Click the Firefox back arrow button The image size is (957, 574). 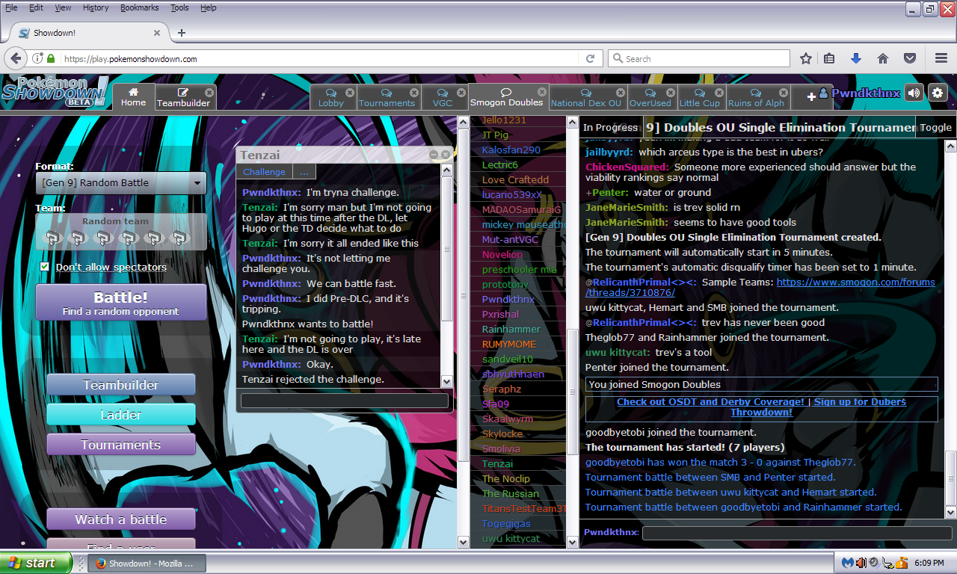click(x=15, y=58)
